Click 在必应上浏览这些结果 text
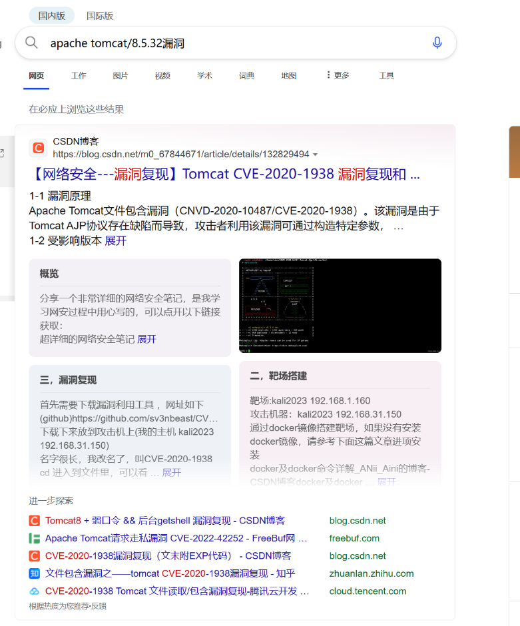Viewport: 520px width, 626px height. pyautogui.click(x=76, y=109)
